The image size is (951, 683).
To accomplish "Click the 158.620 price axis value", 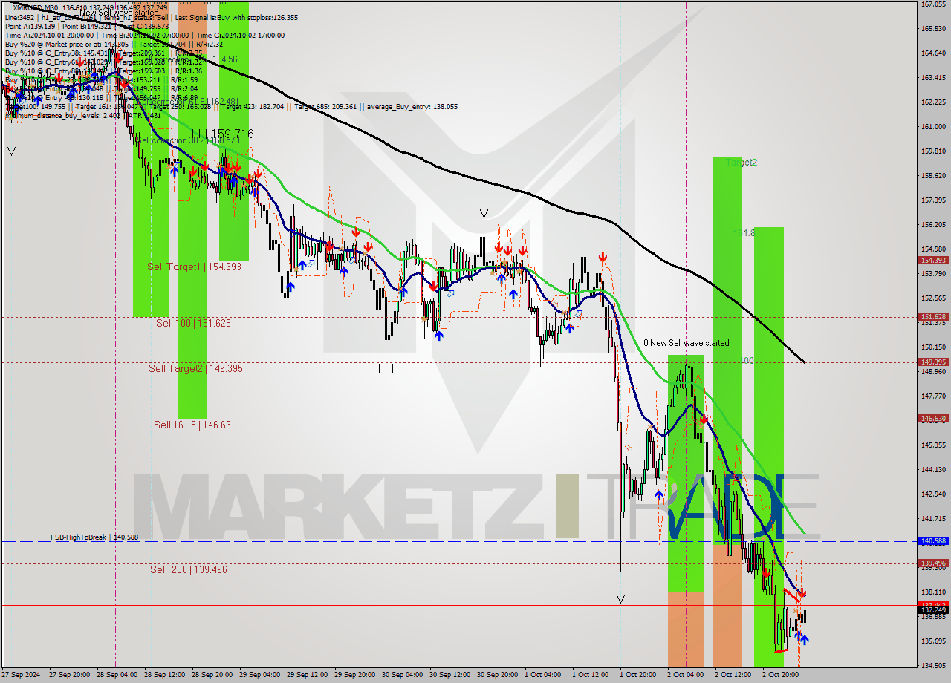I will pos(933,176).
